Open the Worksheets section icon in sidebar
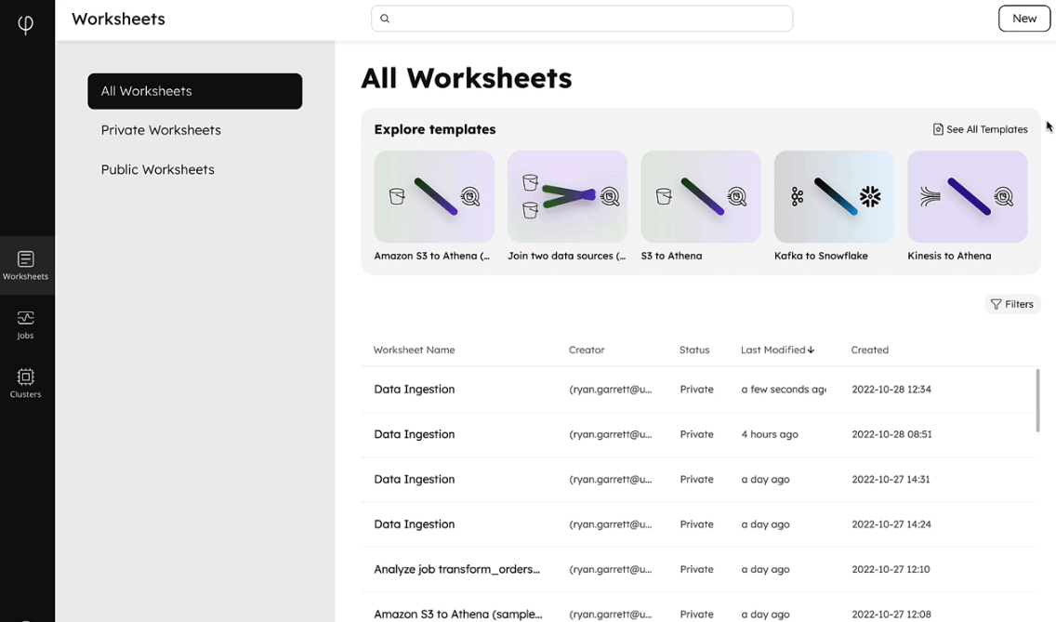The height and width of the screenshot is (622, 1056). click(26, 258)
